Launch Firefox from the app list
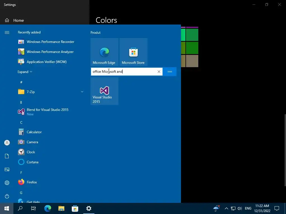286x214 pixels. (51, 182)
